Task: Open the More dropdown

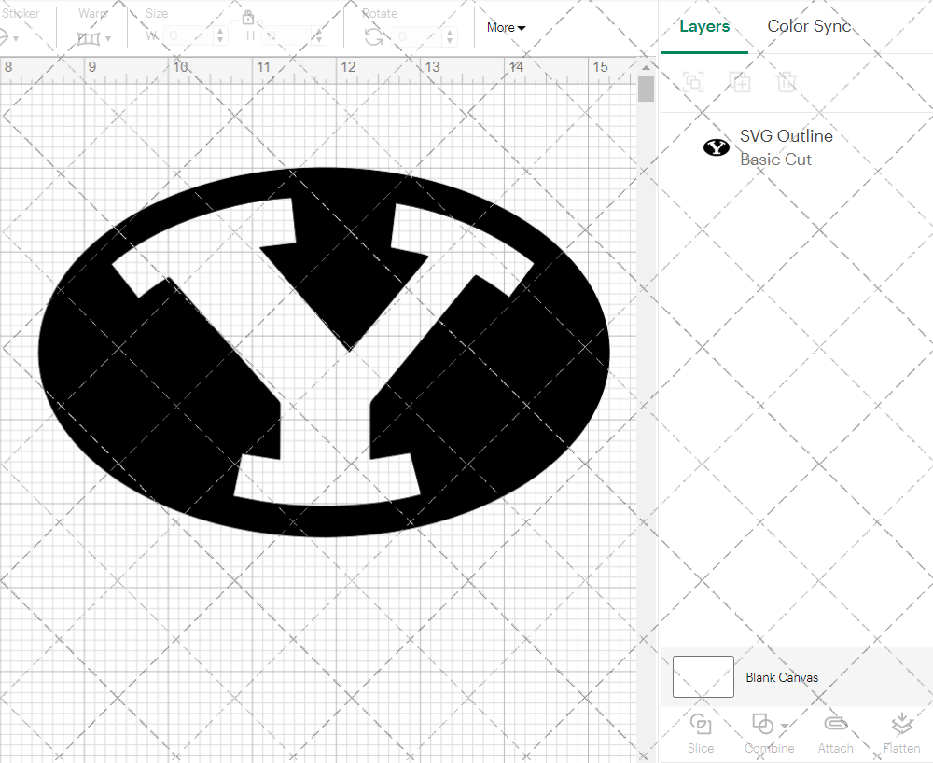Action: [505, 27]
